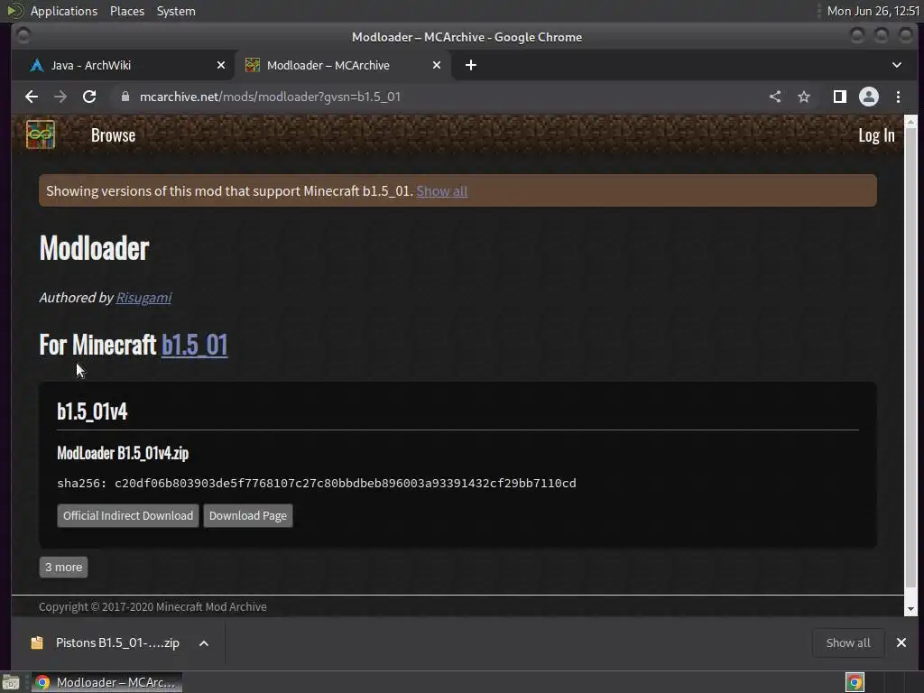Open a new tab with the plus button
The image size is (924, 693).
click(x=471, y=65)
